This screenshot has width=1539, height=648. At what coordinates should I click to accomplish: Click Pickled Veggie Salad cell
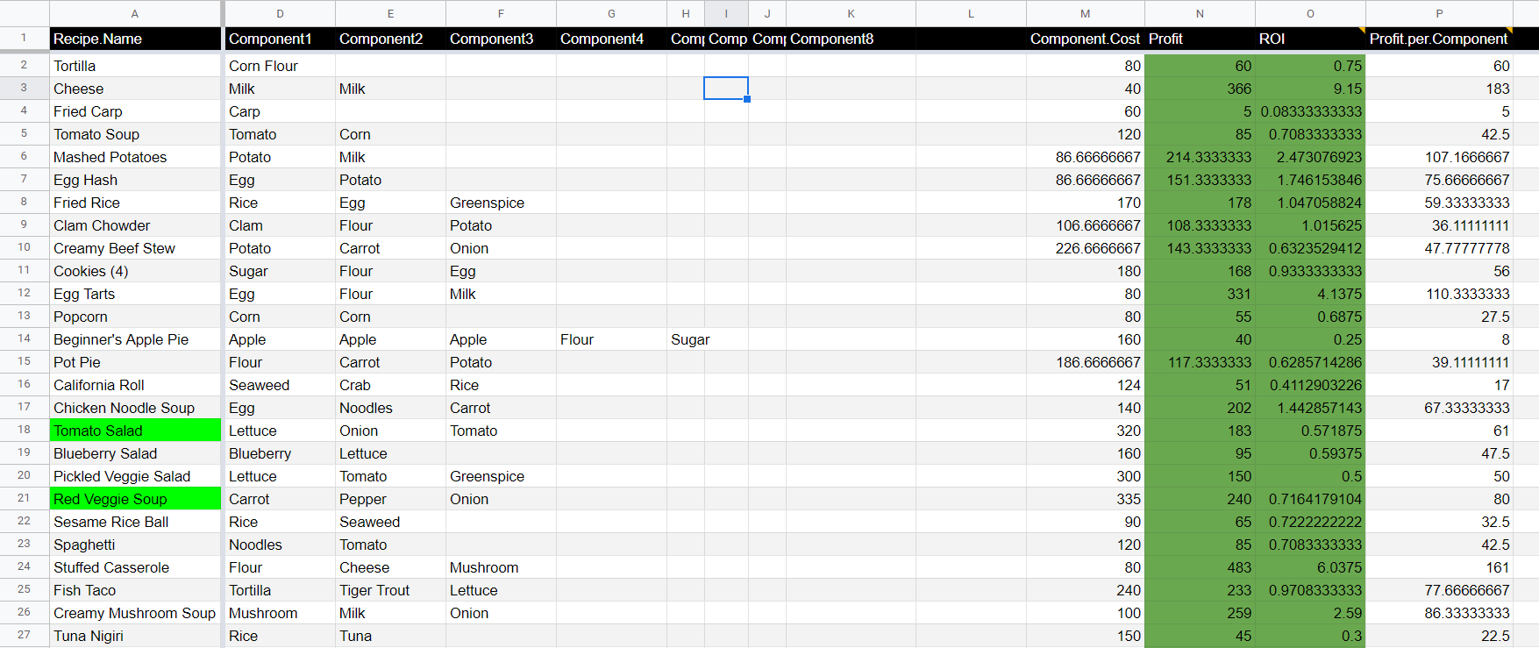pyautogui.click(x=135, y=476)
